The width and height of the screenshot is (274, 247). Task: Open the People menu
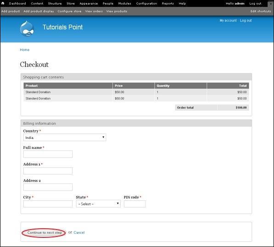(108, 4)
